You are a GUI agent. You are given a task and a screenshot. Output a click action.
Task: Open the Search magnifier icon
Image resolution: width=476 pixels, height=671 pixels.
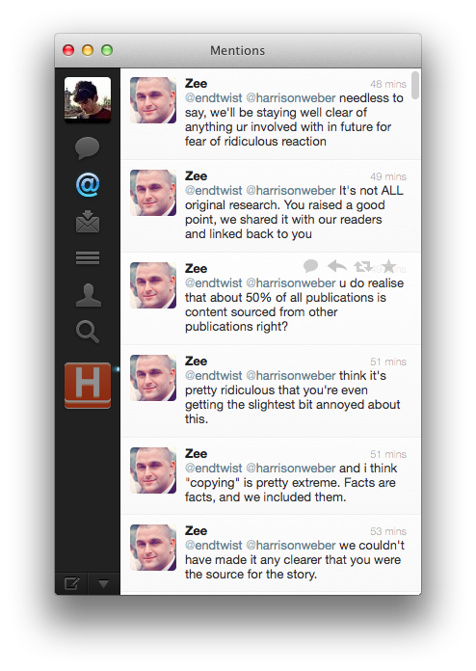point(88,332)
